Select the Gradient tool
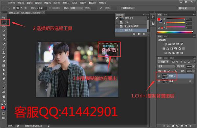This screenshot has width=197, height=128. point(4,65)
